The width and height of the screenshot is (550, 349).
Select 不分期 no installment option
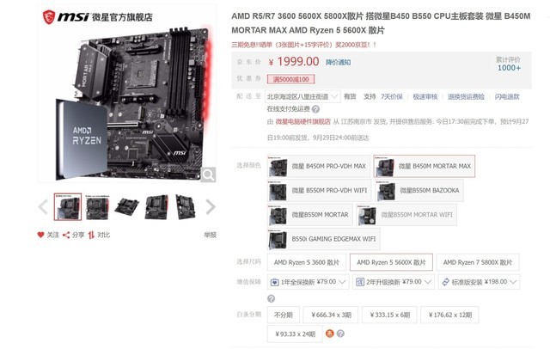pyautogui.click(x=284, y=315)
